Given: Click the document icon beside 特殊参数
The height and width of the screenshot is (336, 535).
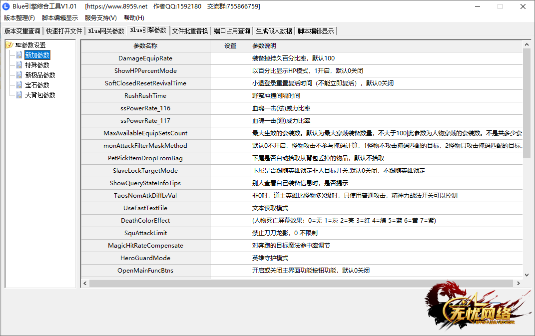Looking at the screenshot, I should (19, 65).
